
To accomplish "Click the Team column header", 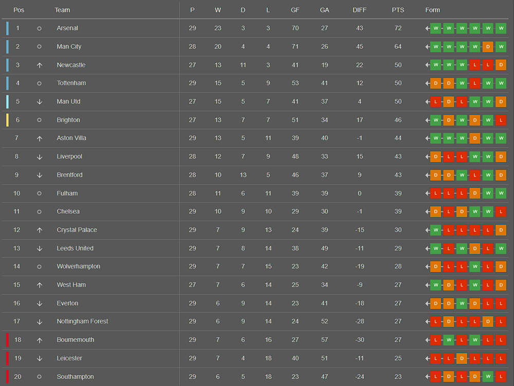I will [62, 10].
